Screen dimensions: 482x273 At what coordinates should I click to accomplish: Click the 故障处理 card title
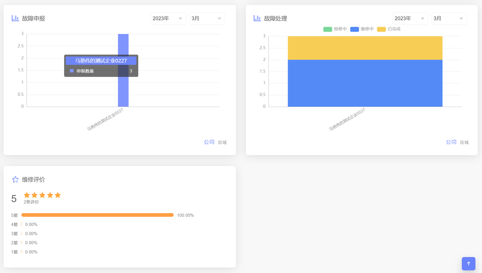pyautogui.click(x=275, y=18)
